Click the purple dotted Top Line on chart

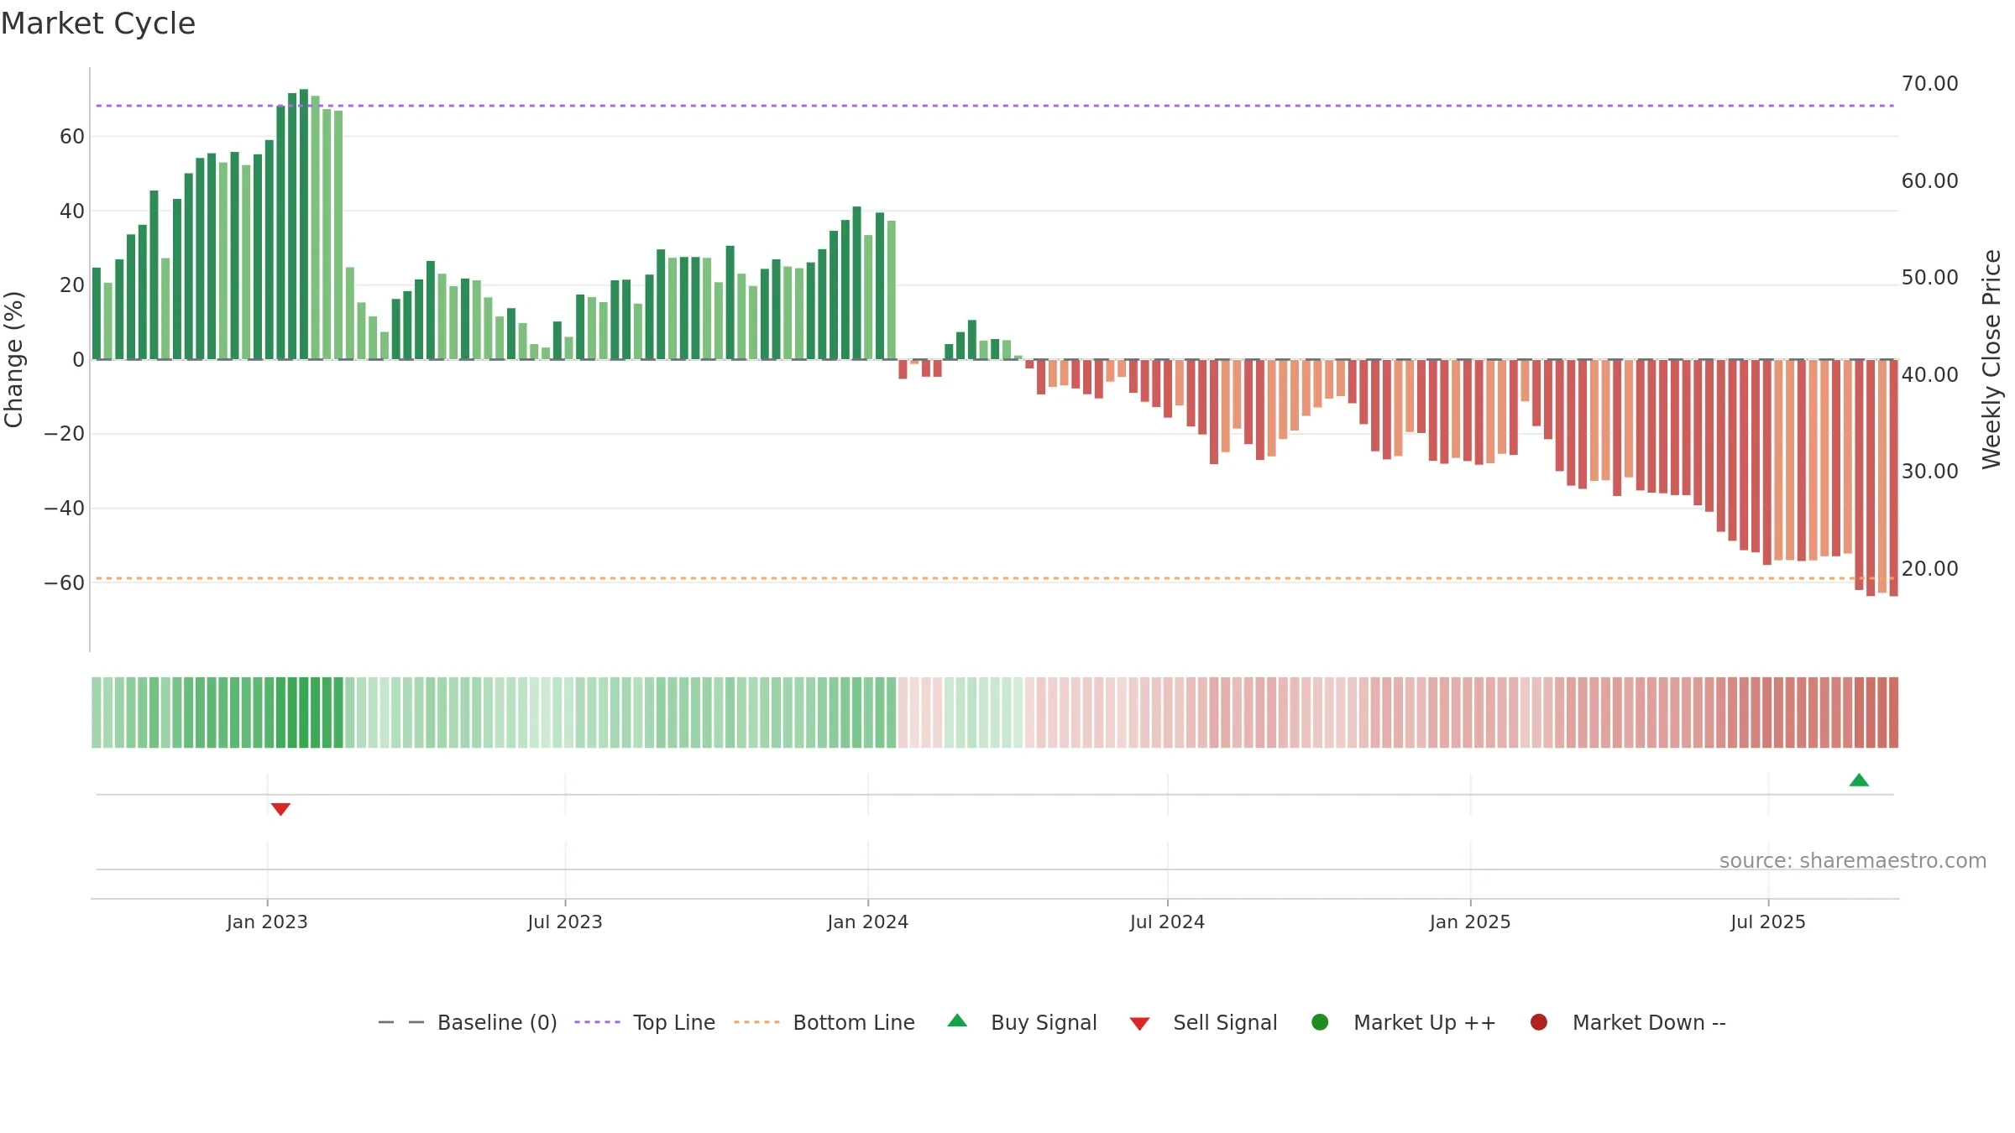pyautogui.click(x=995, y=106)
